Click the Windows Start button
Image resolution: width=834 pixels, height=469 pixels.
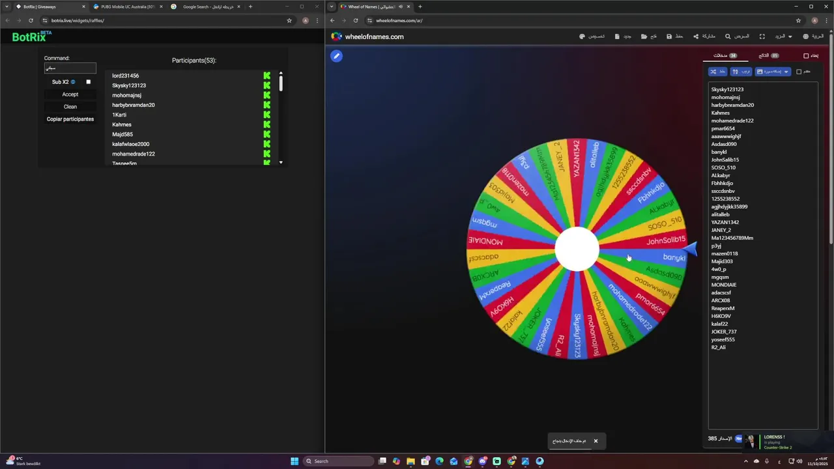pyautogui.click(x=295, y=461)
